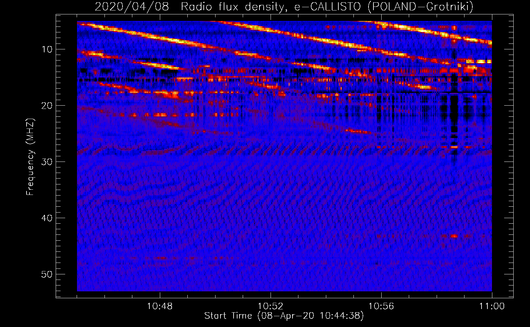Click the Start Time axis caption
The width and height of the screenshot is (530, 327).
point(284,316)
